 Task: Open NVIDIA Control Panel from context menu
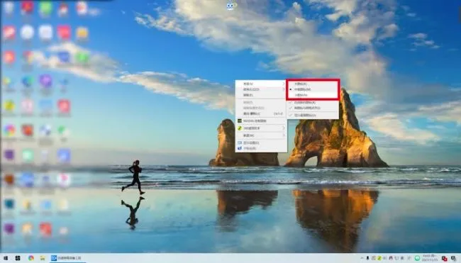click(261, 121)
